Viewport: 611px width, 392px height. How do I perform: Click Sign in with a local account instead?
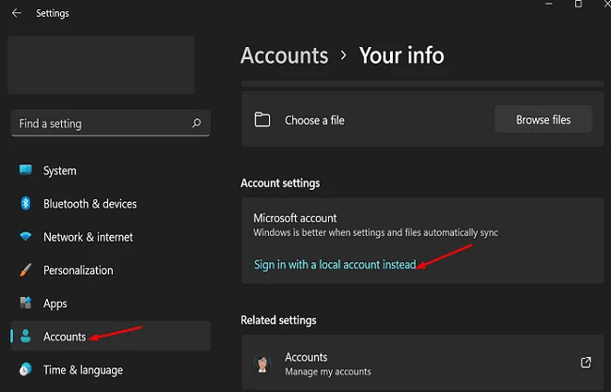pos(335,264)
